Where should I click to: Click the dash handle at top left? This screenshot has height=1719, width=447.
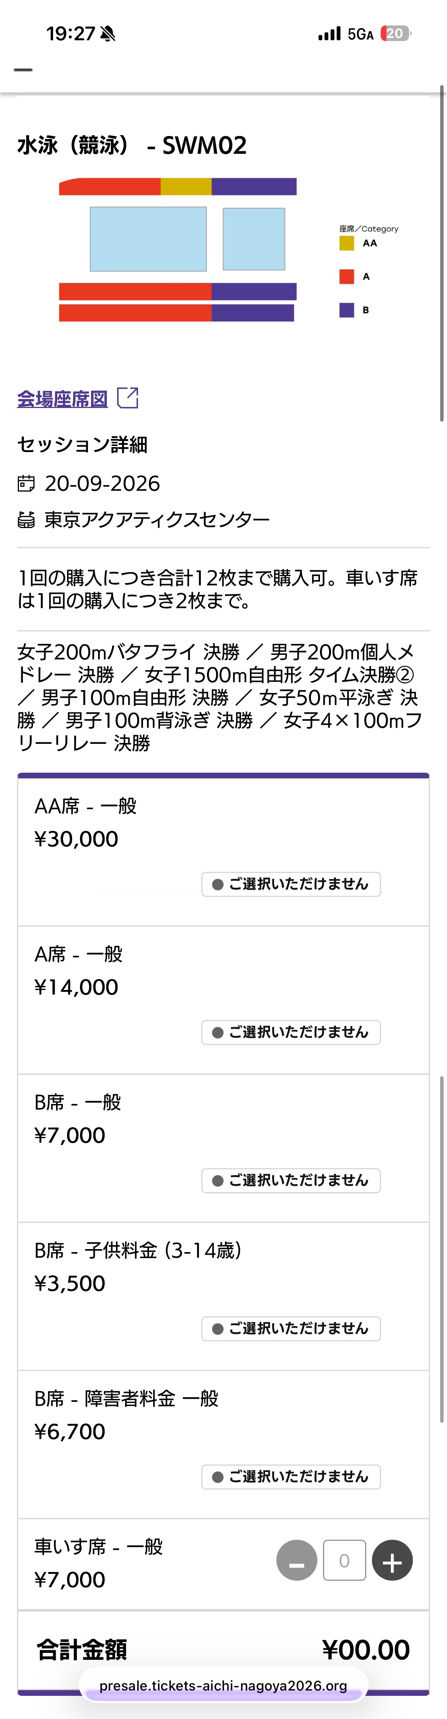coord(24,70)
